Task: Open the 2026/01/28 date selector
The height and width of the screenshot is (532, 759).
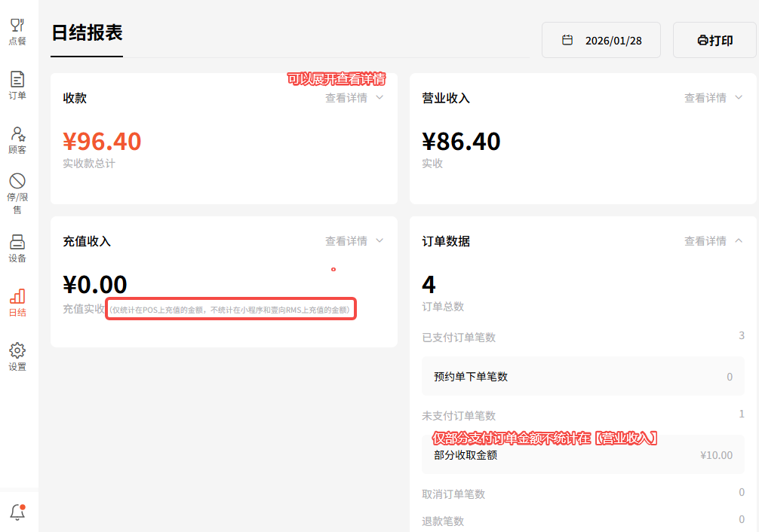Action: click(613, 41)
